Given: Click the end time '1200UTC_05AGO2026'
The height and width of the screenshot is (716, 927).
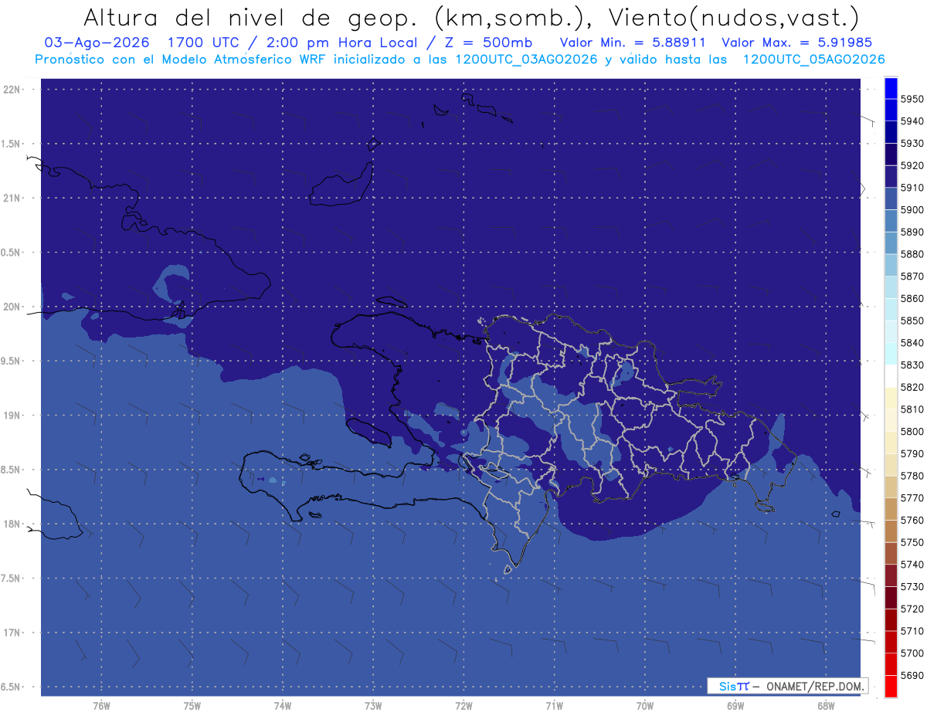Looking at the screenshot, I should 813,59.
